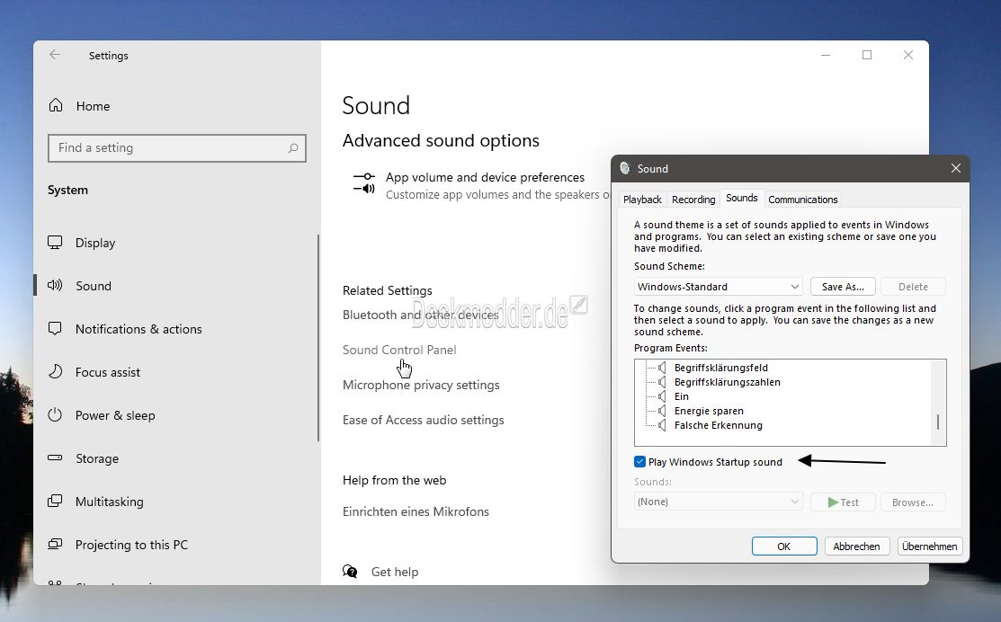Open Focus assist label in sidebar
This screenshot has width=1001, height=622.
pos(107,372)
